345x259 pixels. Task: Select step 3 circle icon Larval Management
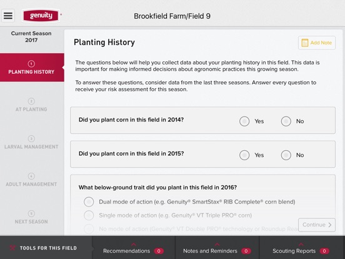click(x=31, y=138)
